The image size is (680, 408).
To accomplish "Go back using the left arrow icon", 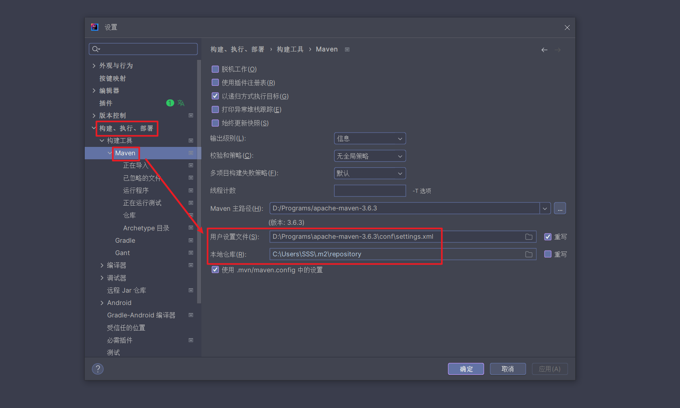I will click(x=544, y=50).
